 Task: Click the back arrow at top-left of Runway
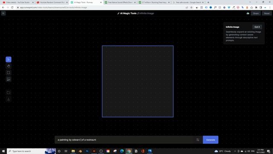(x=3, y=13)
